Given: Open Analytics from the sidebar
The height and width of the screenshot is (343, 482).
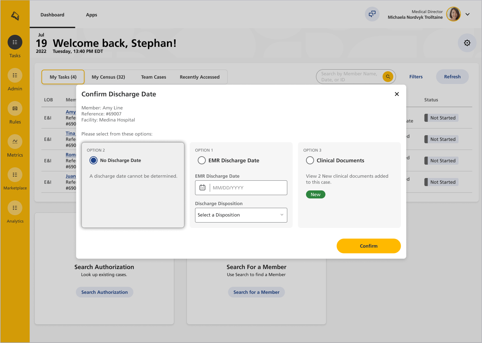Looking at the screenshot, I should coord(15,208).
